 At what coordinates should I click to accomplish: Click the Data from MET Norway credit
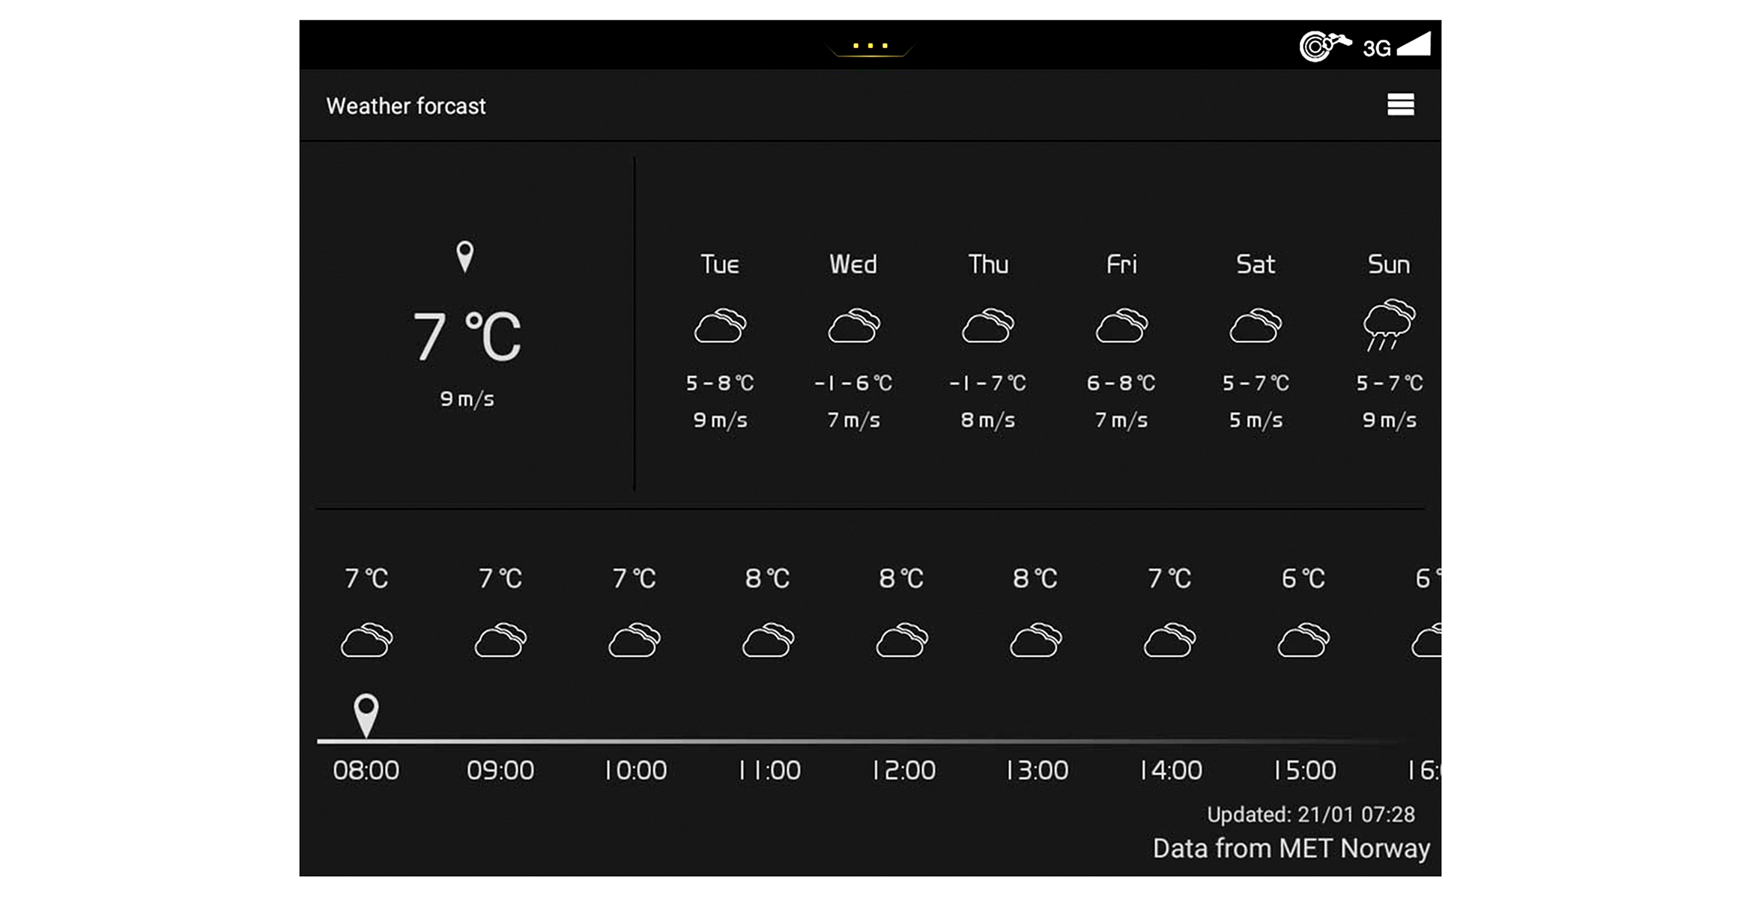click(1292, 849)
